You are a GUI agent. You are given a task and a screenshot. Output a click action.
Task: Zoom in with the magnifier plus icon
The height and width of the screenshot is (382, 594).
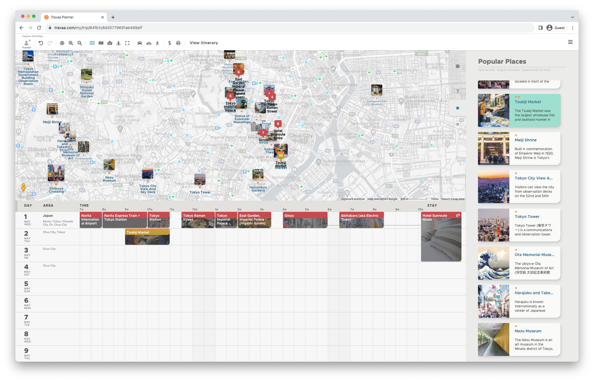(71, 43)
